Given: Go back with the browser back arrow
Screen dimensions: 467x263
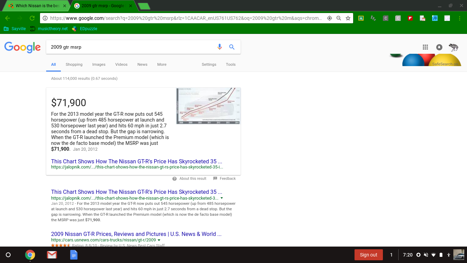Looking at the screenshot, I should pyautogui.click(x=8, y=18).
